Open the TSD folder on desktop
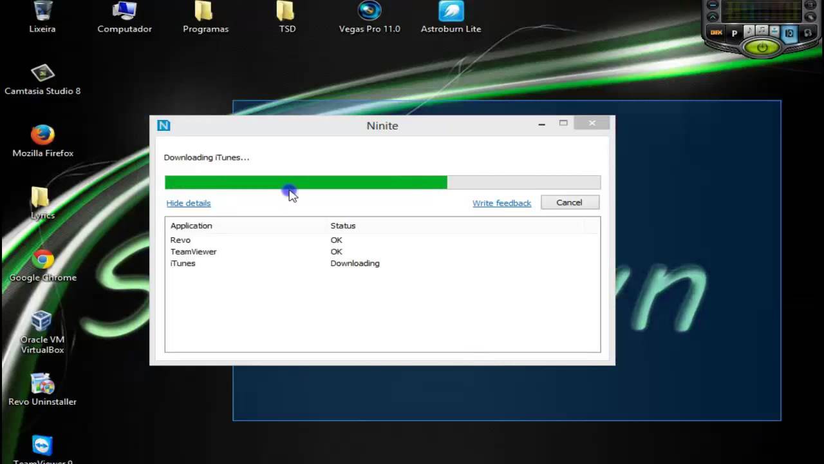The image size is (824, 464). [x=287, y=17]
